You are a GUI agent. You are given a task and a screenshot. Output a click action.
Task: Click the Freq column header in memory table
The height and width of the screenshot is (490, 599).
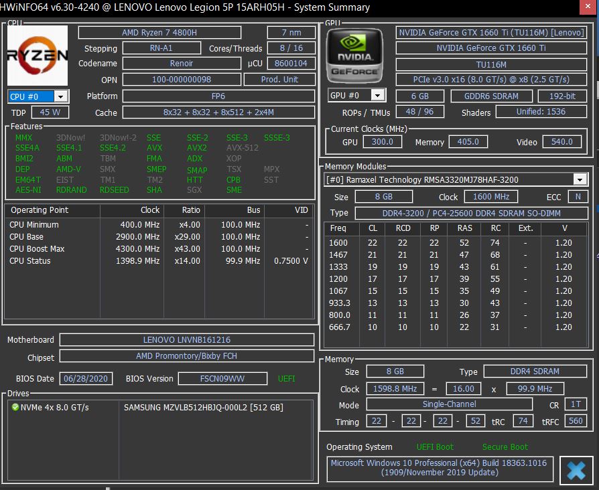[x=338, y=228]
